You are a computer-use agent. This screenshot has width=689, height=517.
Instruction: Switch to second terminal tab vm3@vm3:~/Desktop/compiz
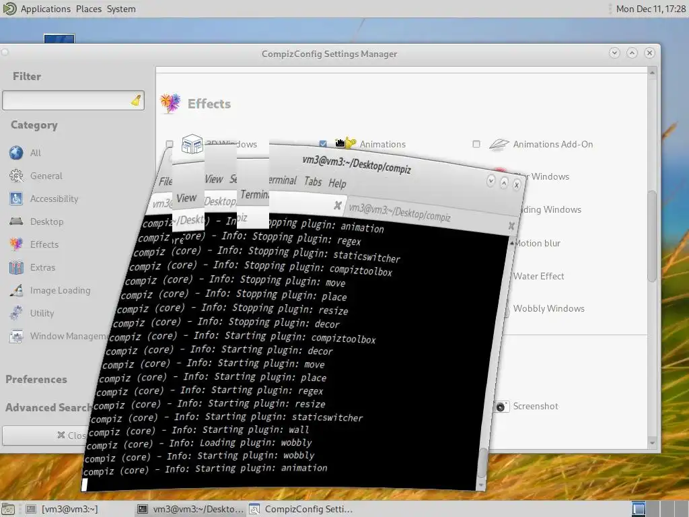[x=400, y=212]
